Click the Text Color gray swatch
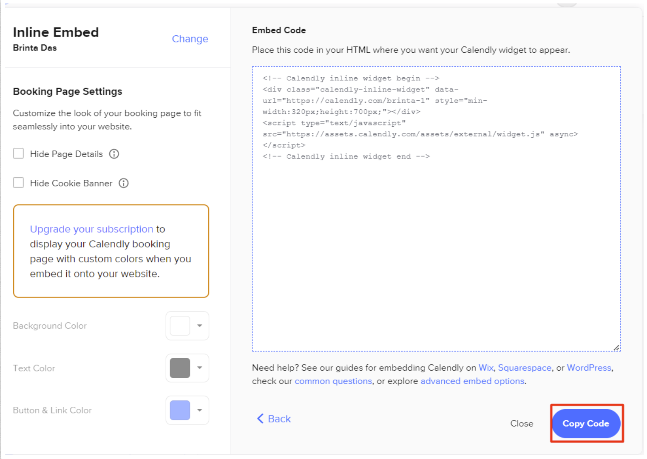647x459 pixels. click(180, 368)
